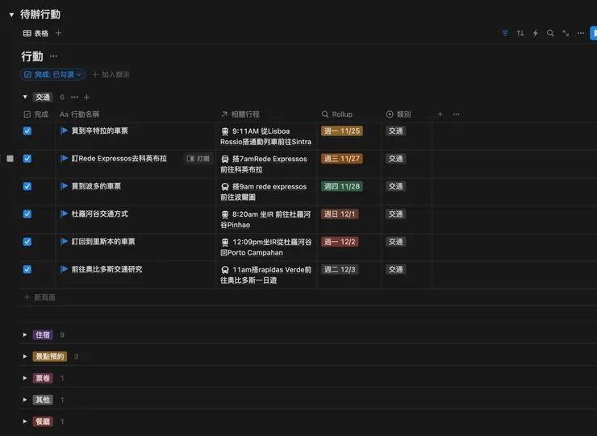Open the search magnifier icon
The image size is (597, 436).
(x=550, y=34)
